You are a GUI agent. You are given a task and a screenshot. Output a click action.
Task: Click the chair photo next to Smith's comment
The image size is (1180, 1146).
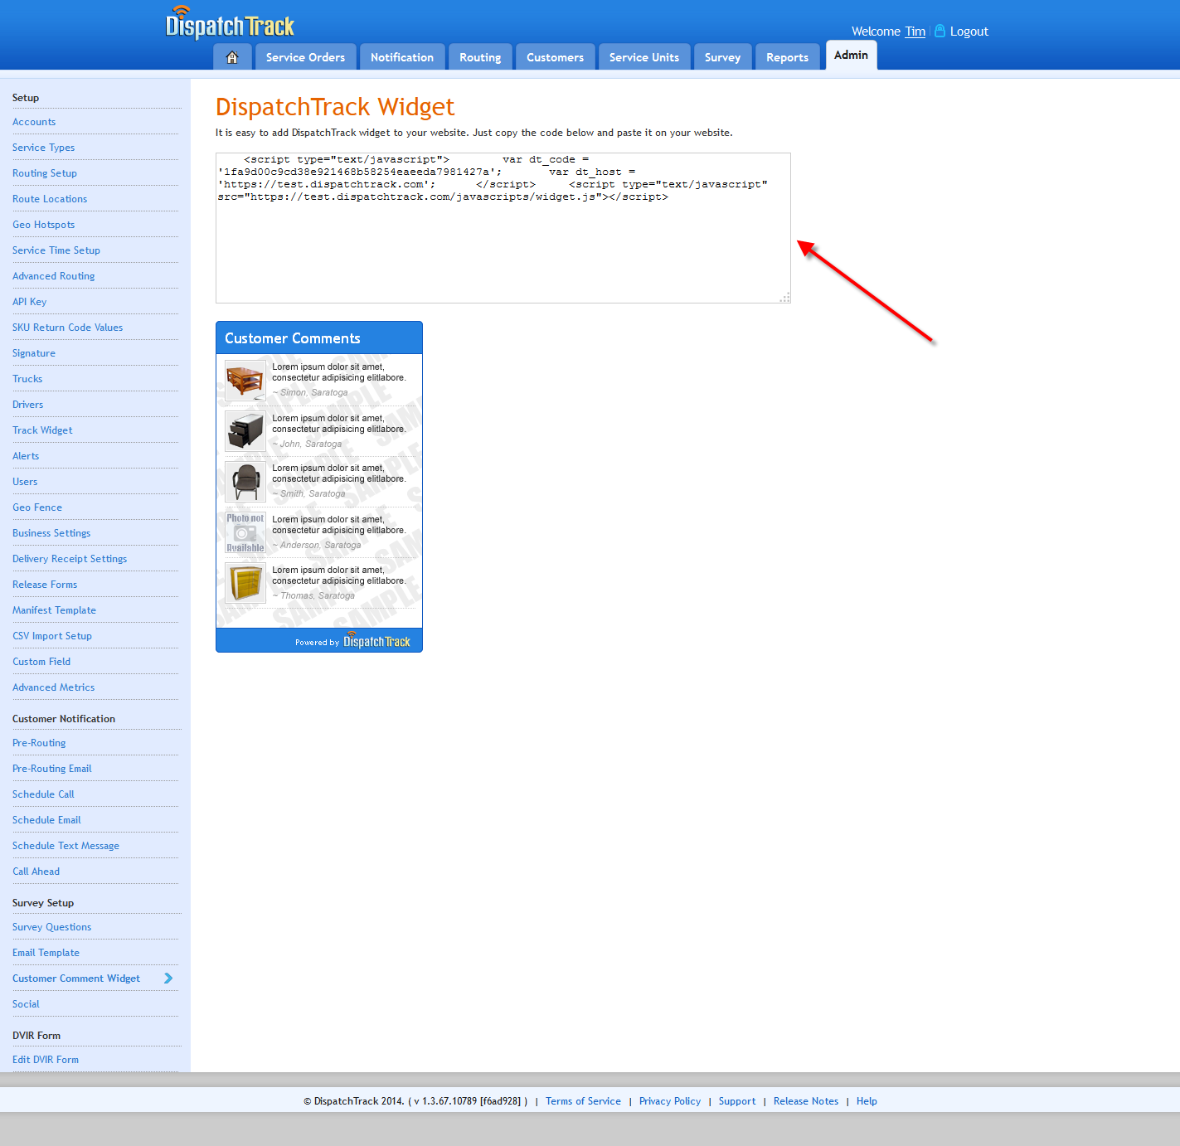(x=245, y=481)
